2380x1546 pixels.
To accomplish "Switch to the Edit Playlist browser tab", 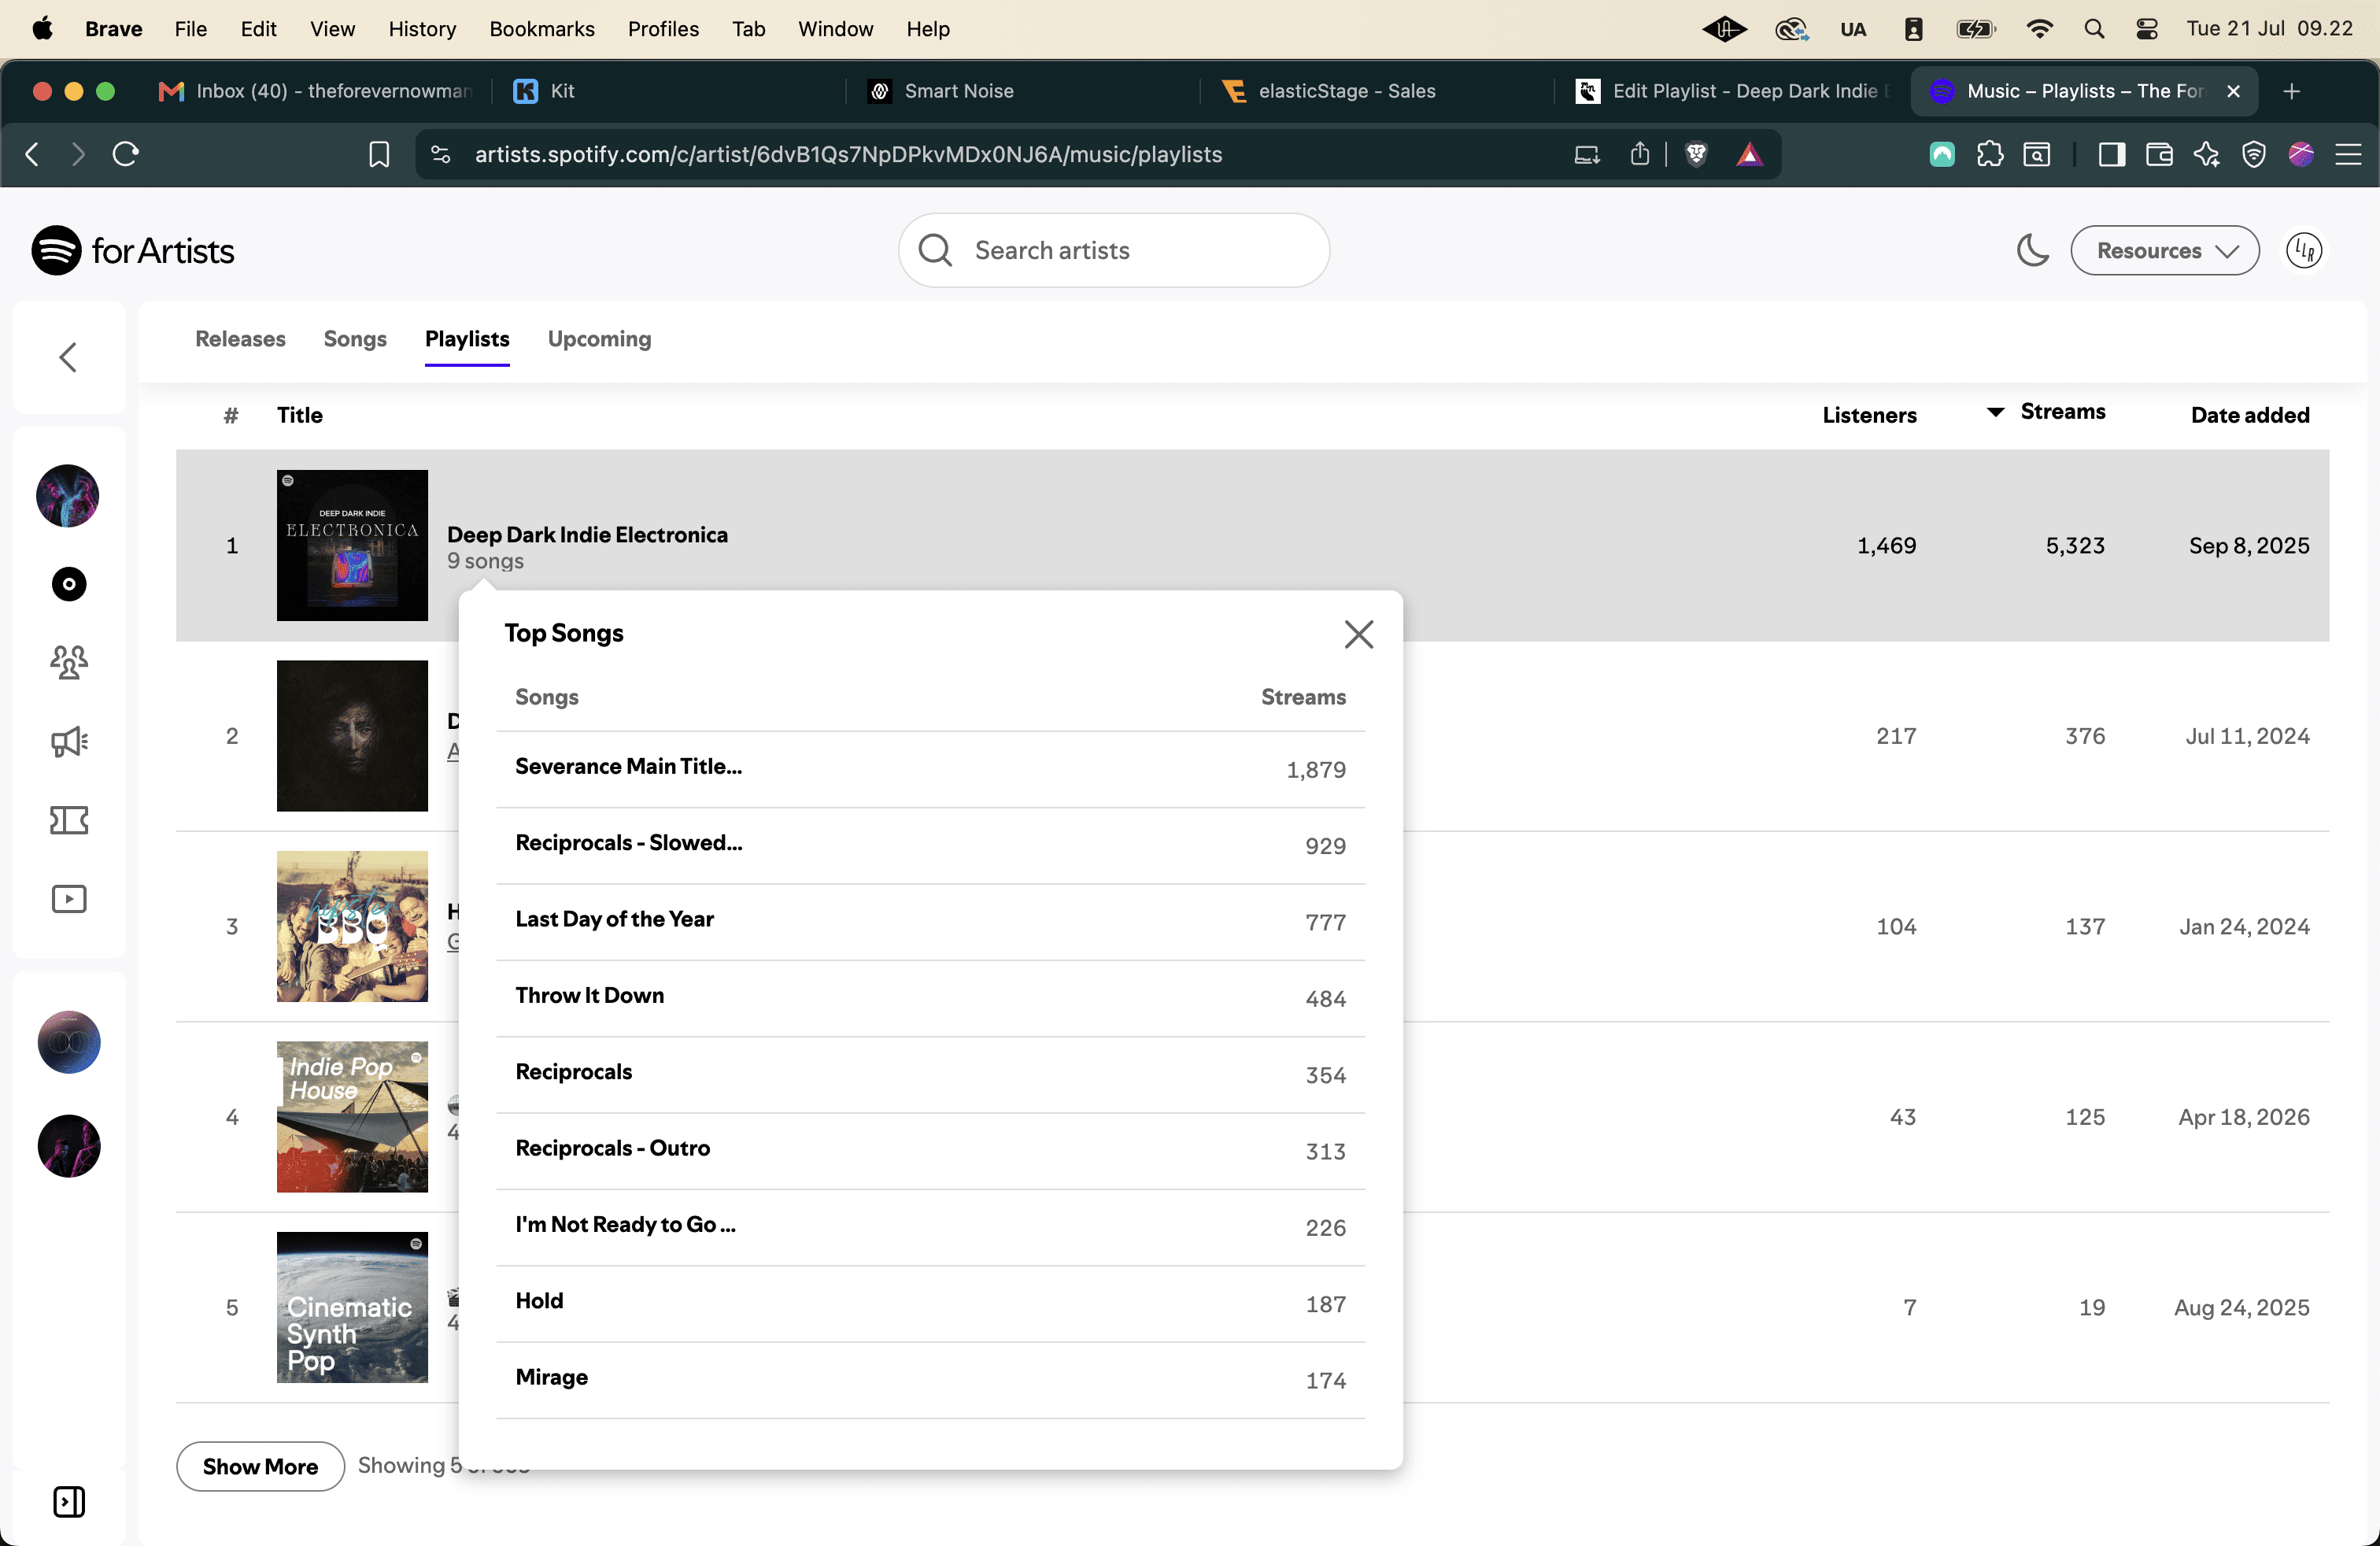I will pos(1731,91).
